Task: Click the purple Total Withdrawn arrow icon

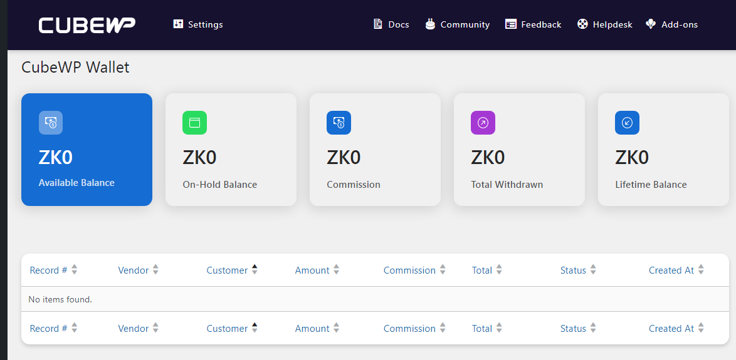Action: coord(483,123)
